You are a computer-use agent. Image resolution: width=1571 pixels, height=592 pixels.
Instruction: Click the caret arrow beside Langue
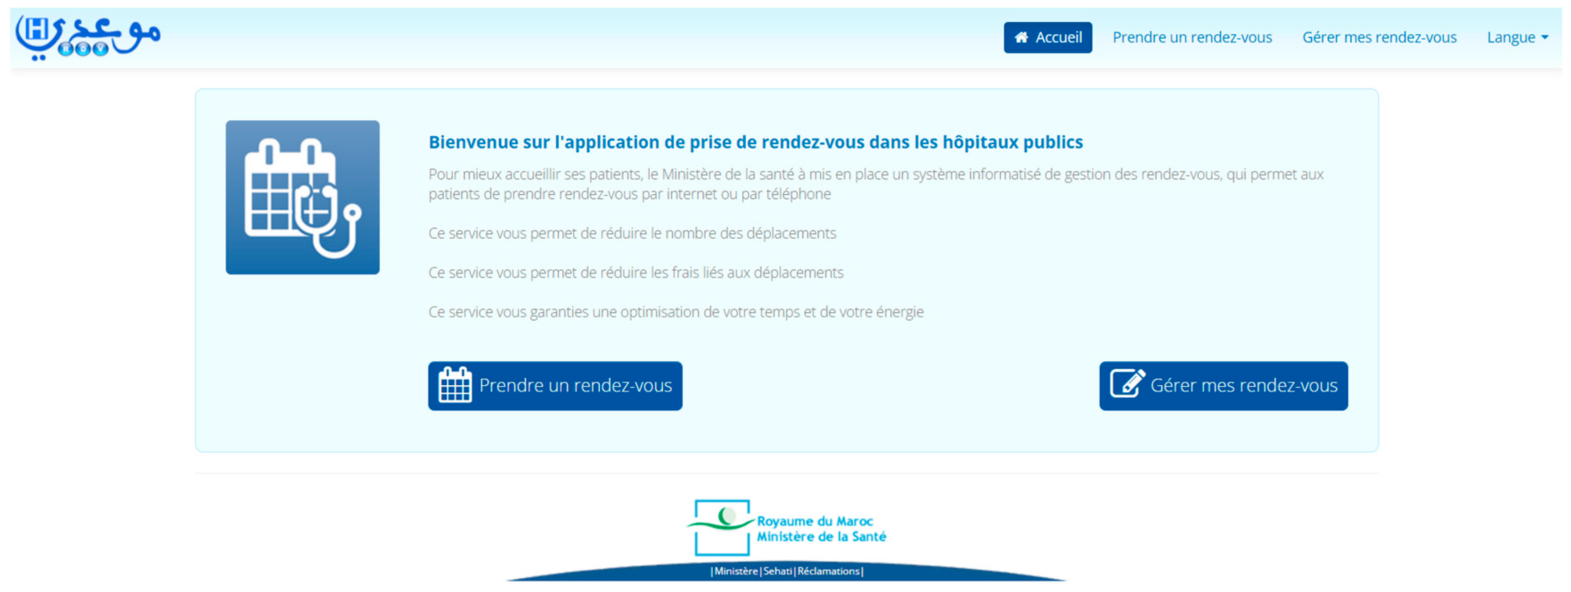point(1545,38)
